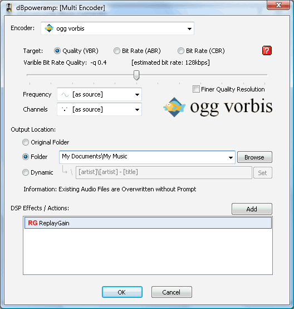Select the Bit Rate (CBR) target

pos(181,51)
